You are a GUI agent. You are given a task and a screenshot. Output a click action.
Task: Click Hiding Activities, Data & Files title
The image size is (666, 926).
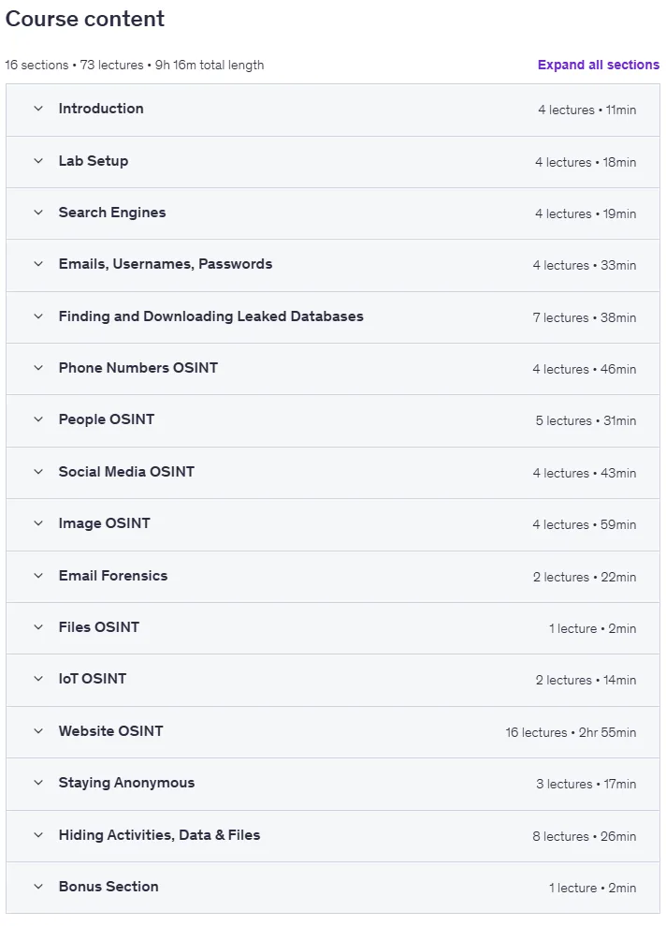(x=159, y=834)
